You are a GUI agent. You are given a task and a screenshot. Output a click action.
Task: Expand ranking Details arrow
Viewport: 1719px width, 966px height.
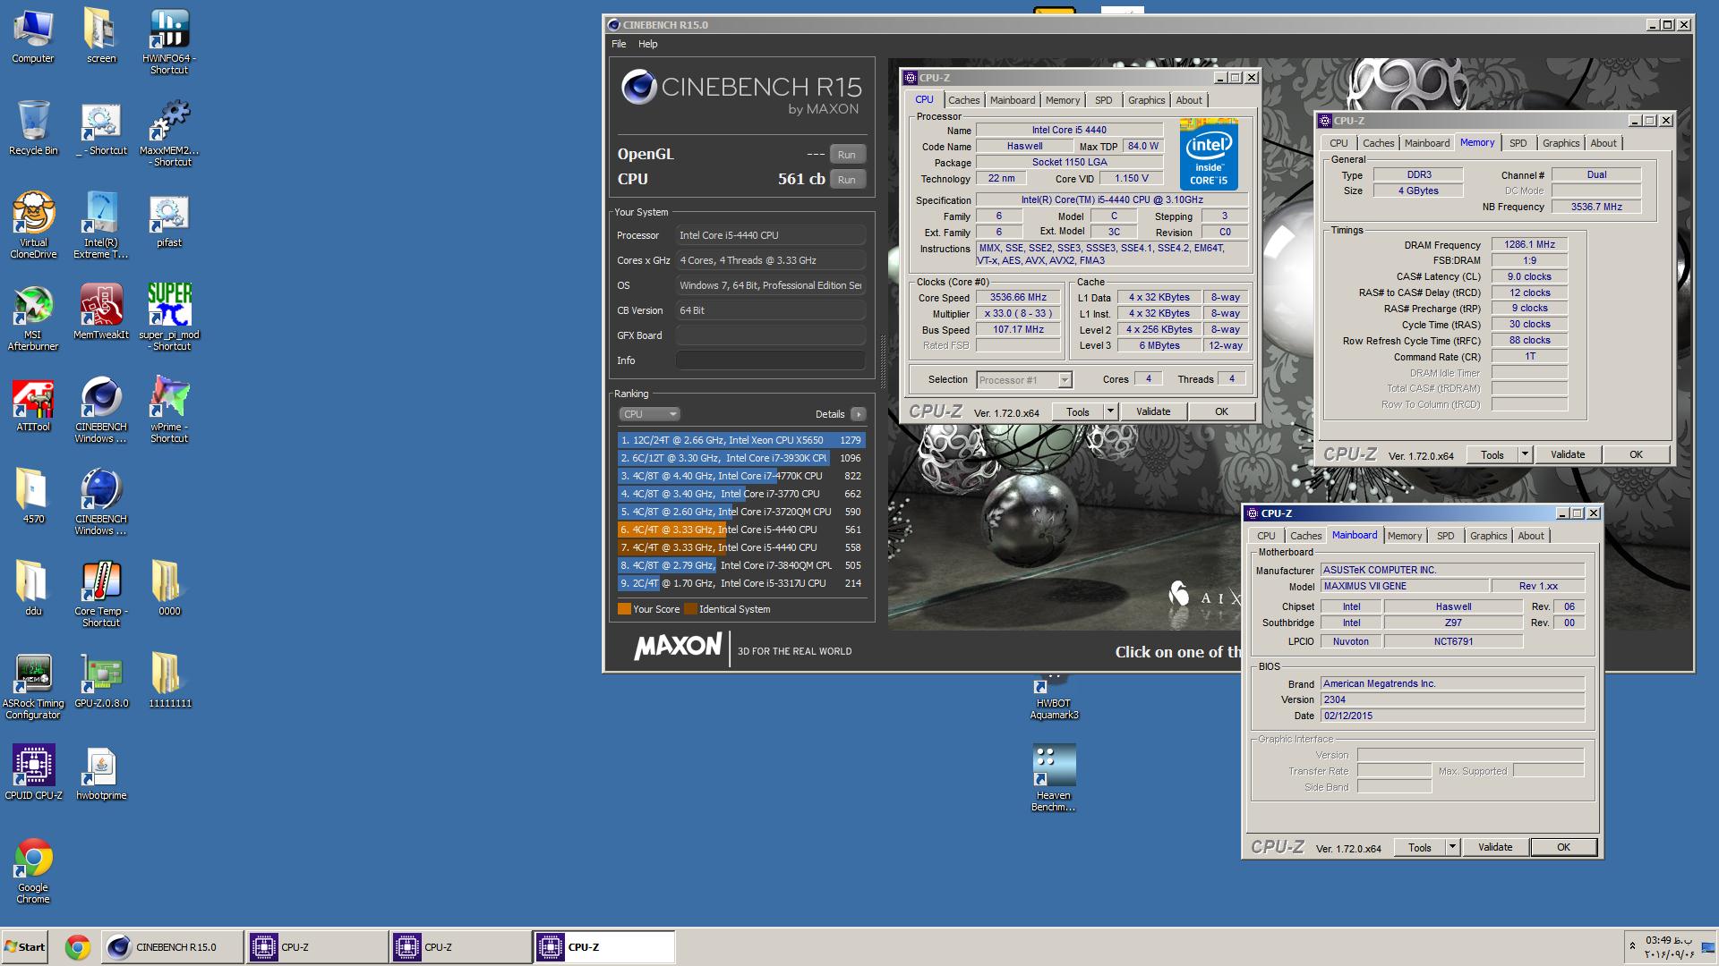[x=859, y=414]
